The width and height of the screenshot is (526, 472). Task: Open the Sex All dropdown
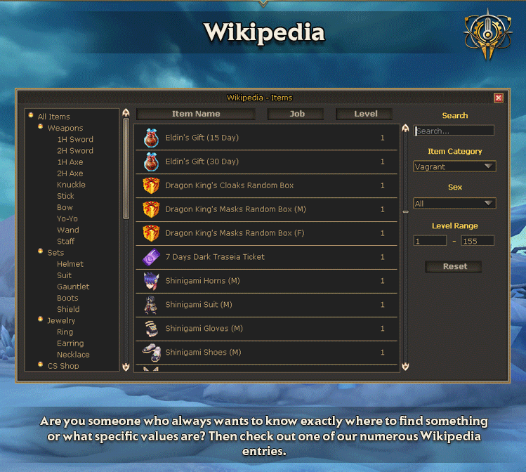click(x=454, y=203)
